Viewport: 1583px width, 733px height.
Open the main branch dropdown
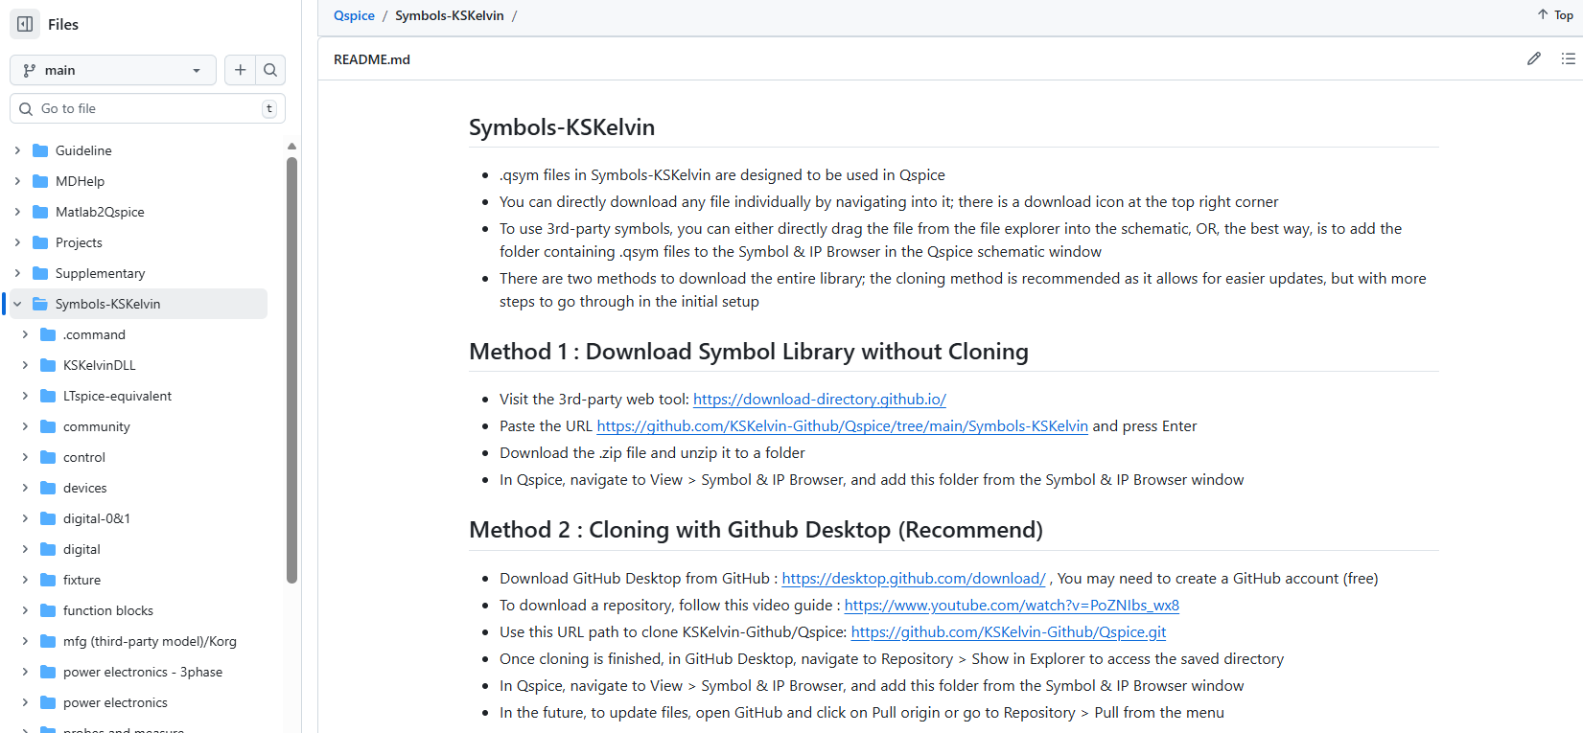tap(112, 70)
